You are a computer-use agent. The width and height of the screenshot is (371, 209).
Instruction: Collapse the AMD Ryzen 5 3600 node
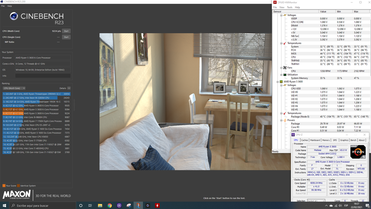point(277,82)
